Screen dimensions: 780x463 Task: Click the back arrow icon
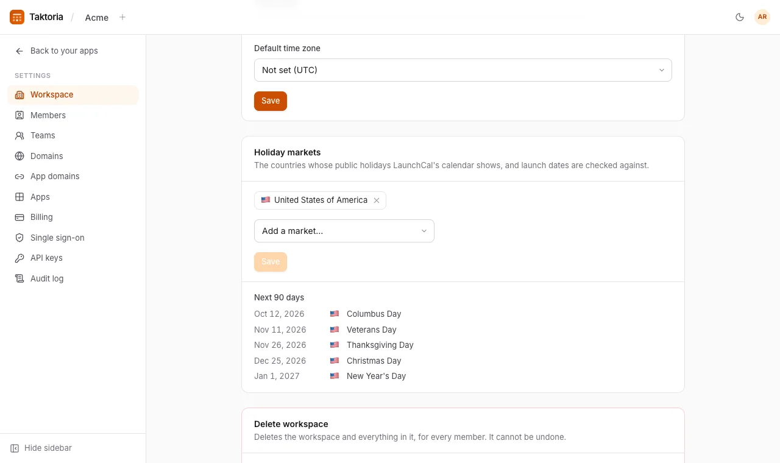click(19, 51)
